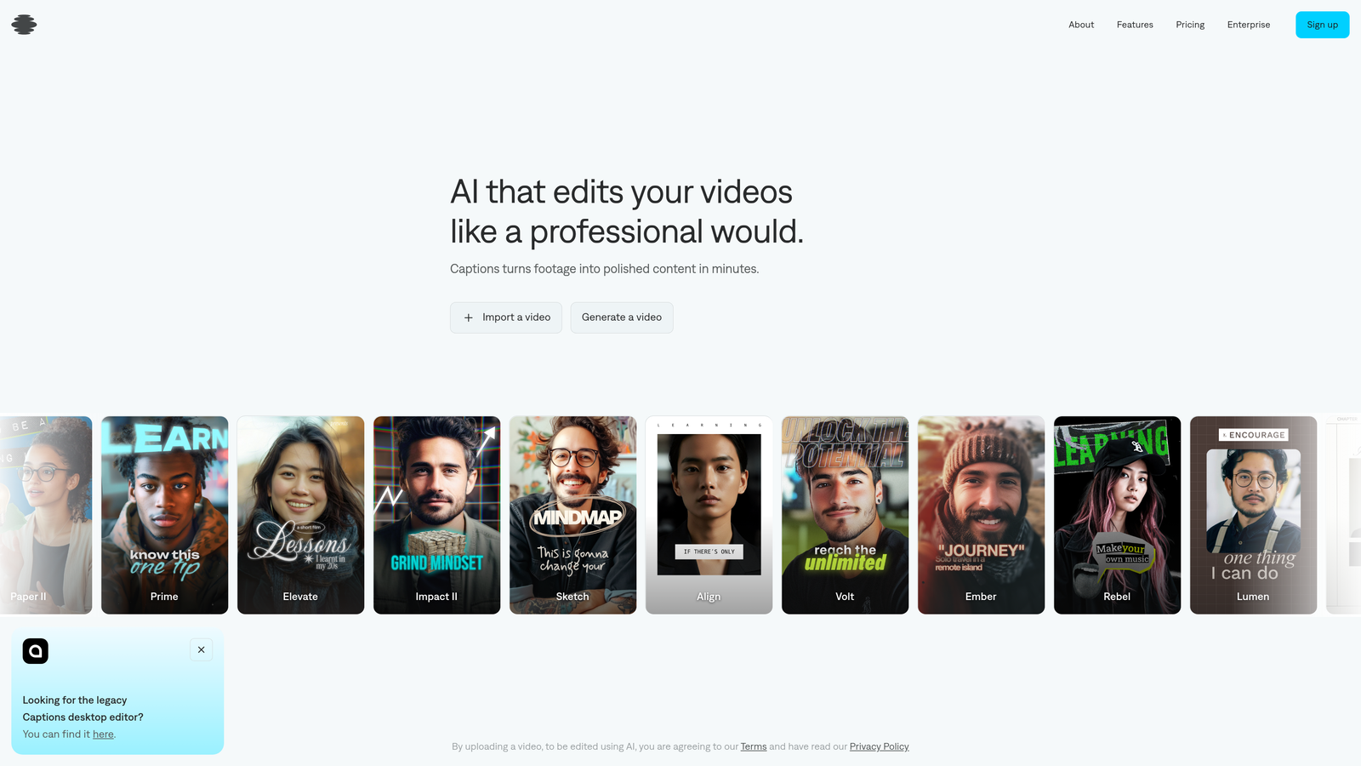Select the Prime template thumbnail

point(164,515)
